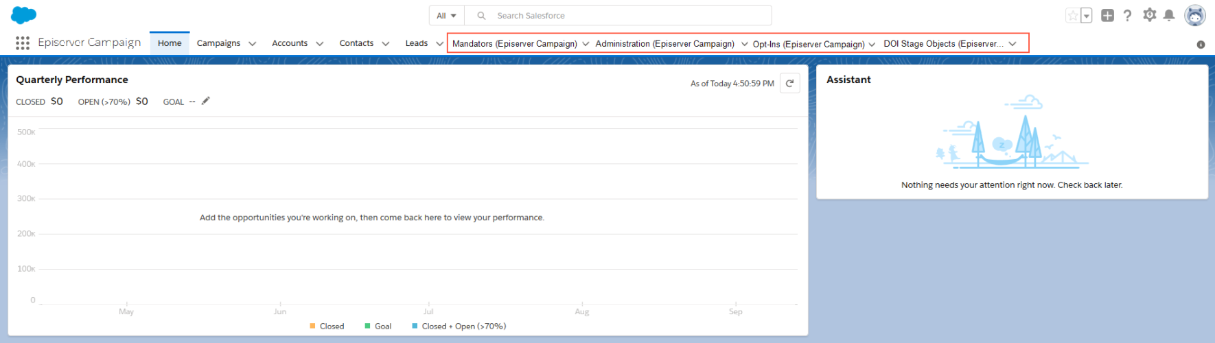Open DOI Stage Objects tab
1215x343 pixels.
click(943, 44)
